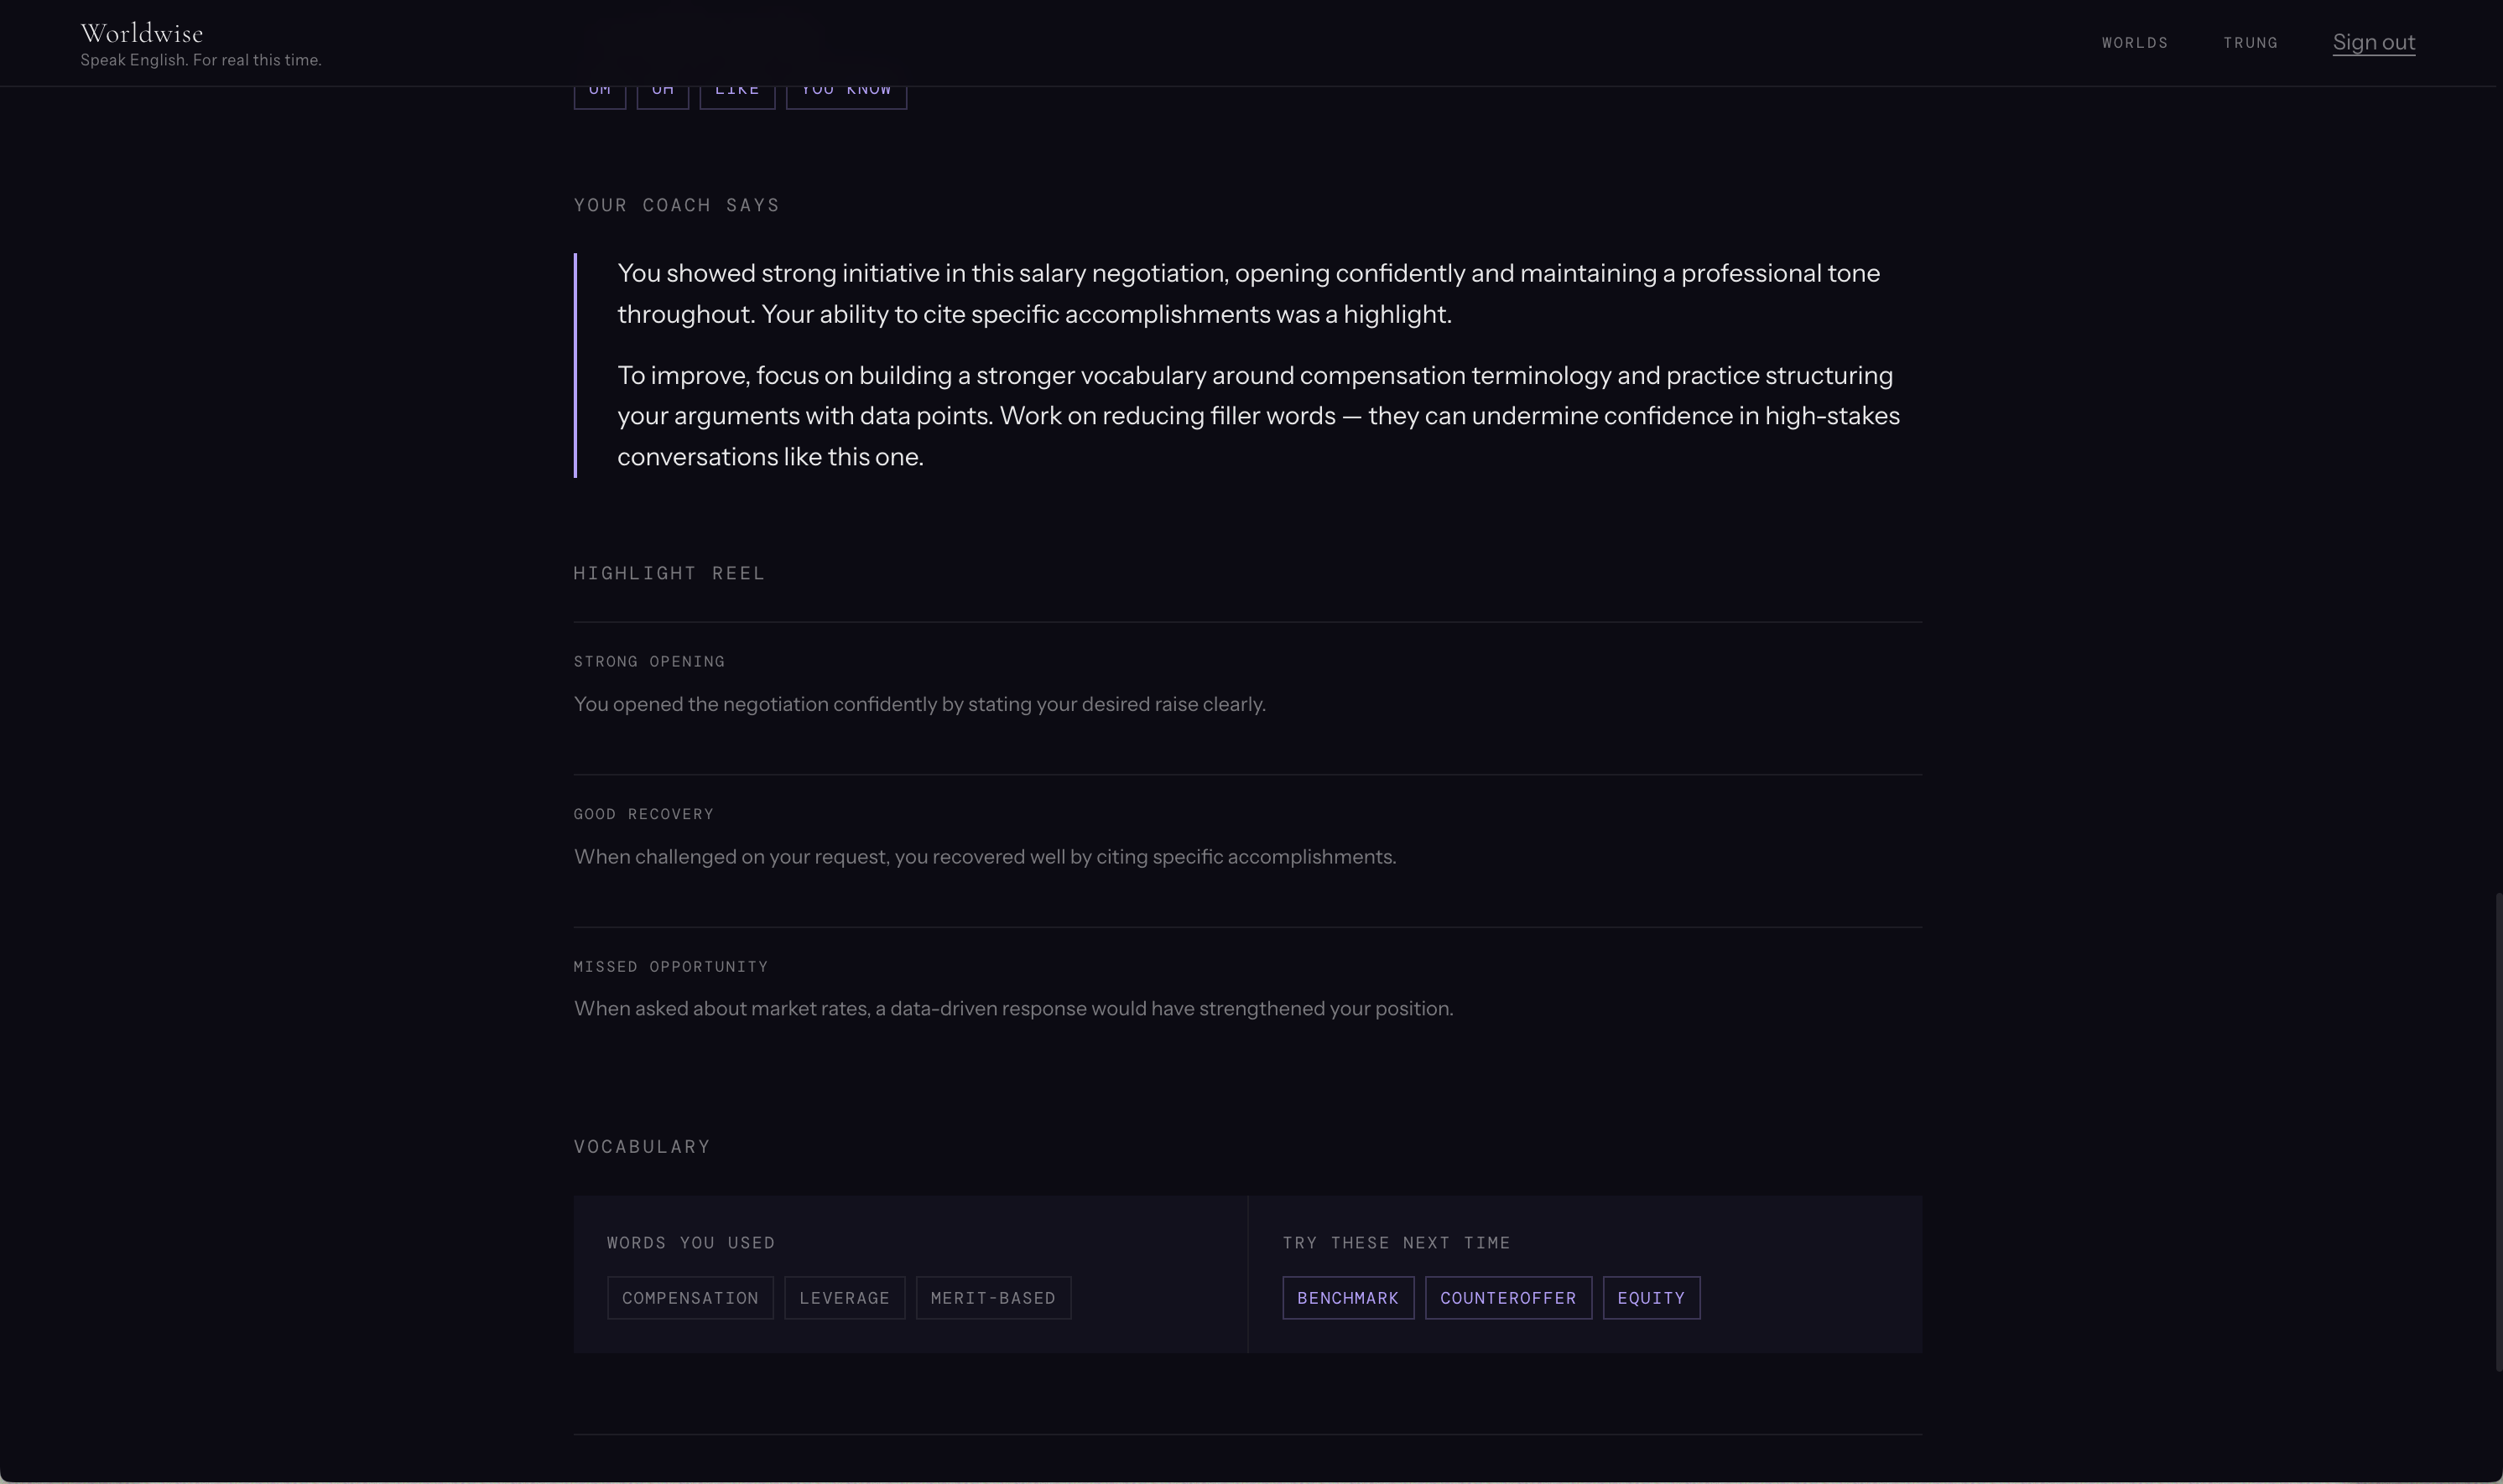The height and width of the screenshot is (1484, 2503).
Task: Click the page's vertical scrollbar thumb
Action: point(2498,1131)
